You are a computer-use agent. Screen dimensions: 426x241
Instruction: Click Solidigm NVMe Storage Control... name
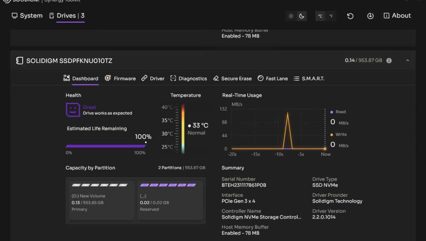tap(261, 217)
